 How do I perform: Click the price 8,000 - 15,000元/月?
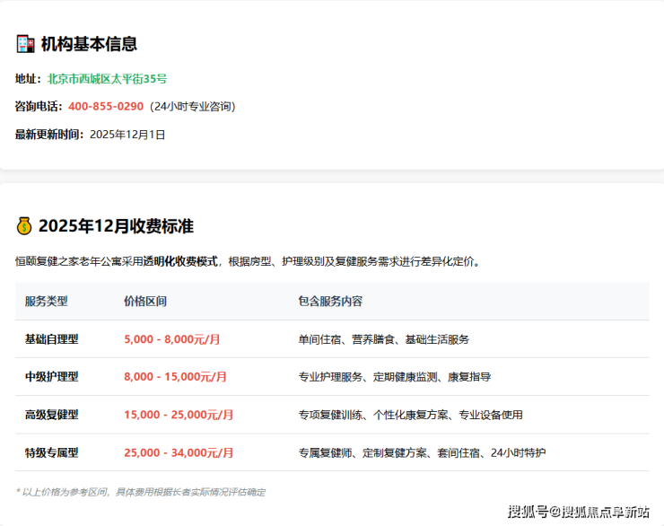click(175, 377)
